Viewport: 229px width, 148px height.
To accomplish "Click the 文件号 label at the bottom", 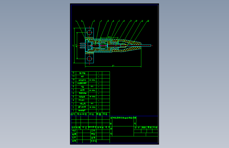I will [94, 141].
